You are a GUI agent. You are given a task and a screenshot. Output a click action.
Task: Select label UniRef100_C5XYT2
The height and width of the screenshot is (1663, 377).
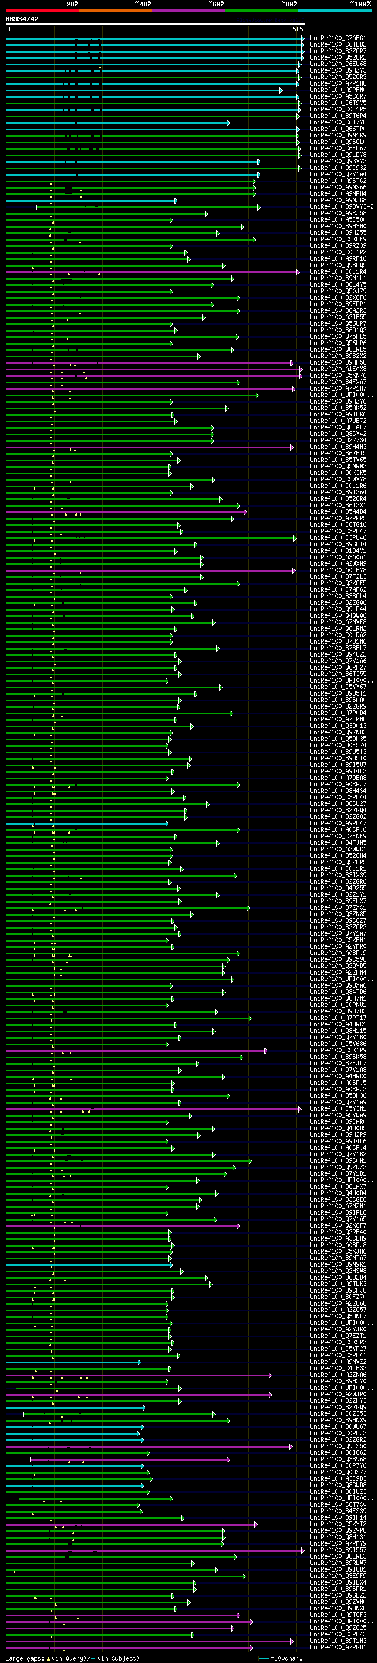(338, 1525)
